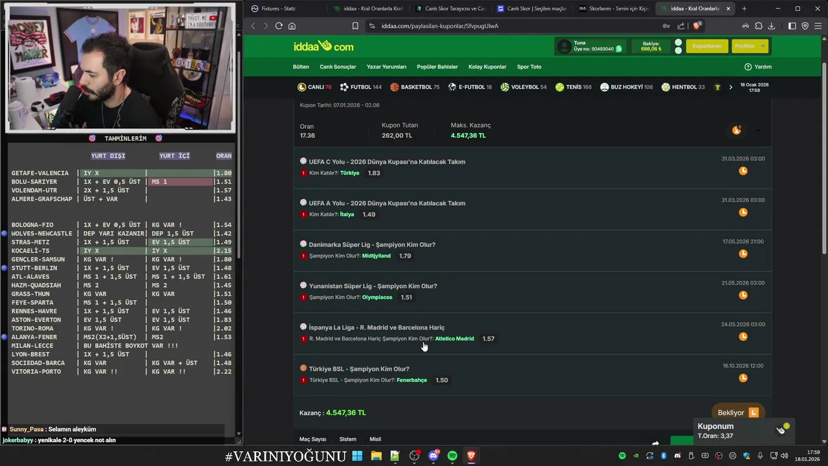The height and width of the screenshot is (466, 828).
Task: Select the BASKETBOL sport category
Action: click(415, 87)
